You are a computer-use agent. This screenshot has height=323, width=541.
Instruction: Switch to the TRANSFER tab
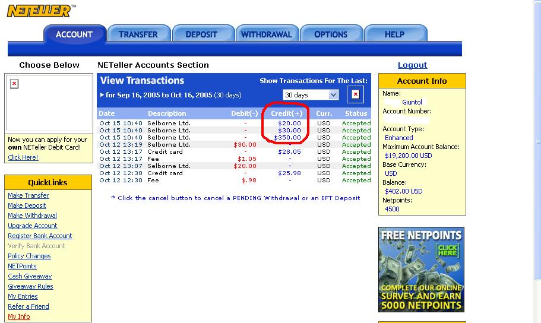click(138, 34)
